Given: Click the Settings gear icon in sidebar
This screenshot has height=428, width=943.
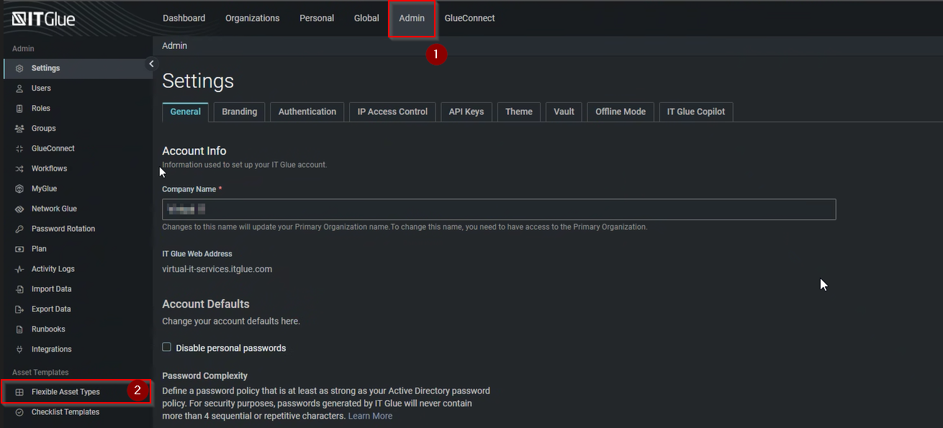Looking at the screenshot, I should click(x=19, y=68).
